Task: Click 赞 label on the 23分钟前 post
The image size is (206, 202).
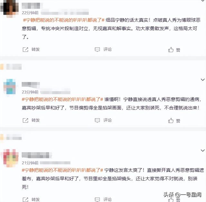Action: tap(178, 121)
